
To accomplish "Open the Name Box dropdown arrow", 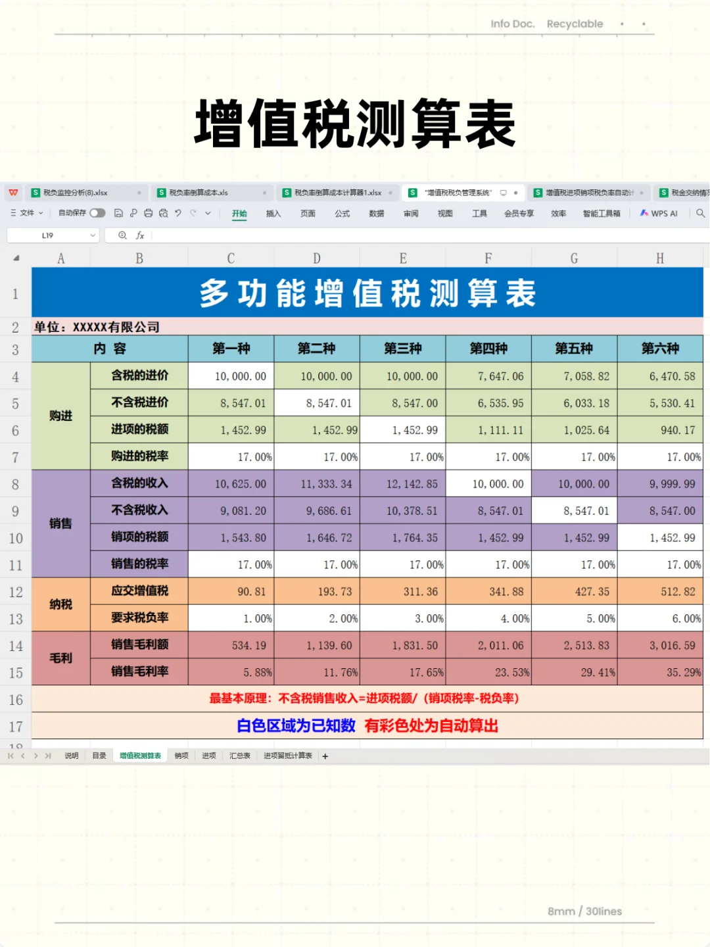I will click(93, 235).
